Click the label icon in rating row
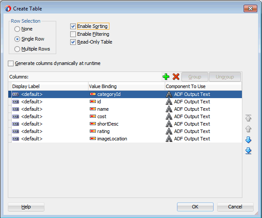 point(16,131)
